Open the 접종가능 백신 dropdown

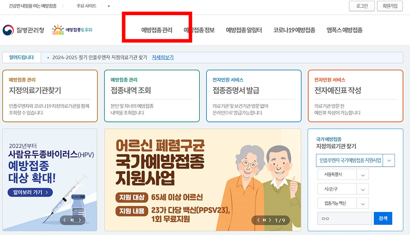coord(343,203)
